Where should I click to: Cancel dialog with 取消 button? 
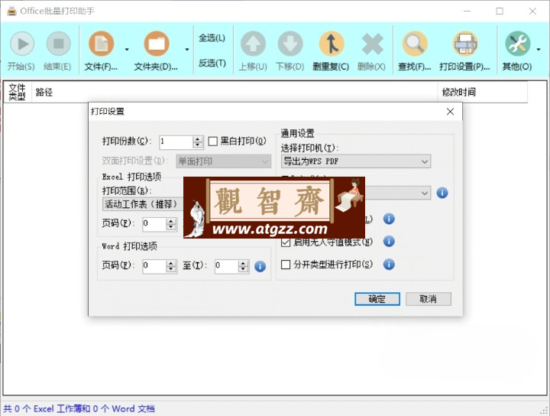coord(429,299)
